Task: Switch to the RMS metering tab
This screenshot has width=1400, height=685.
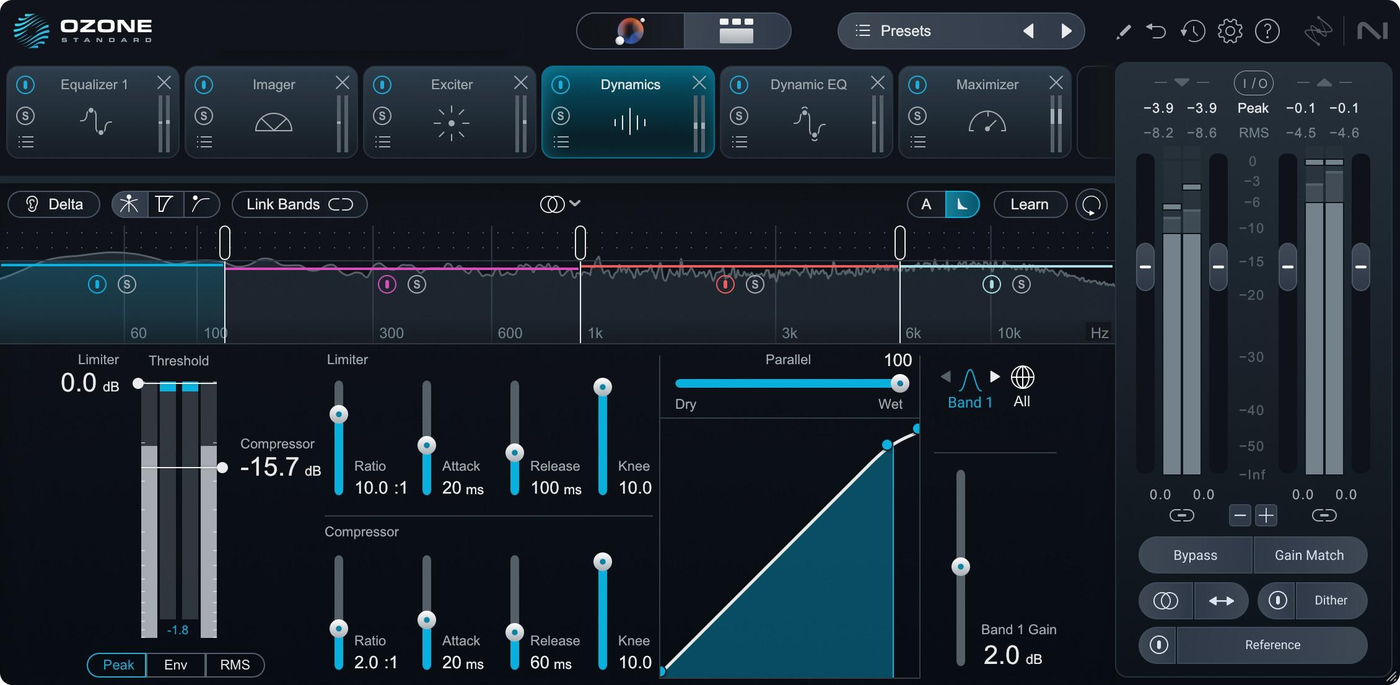Action: coord(234,665)
